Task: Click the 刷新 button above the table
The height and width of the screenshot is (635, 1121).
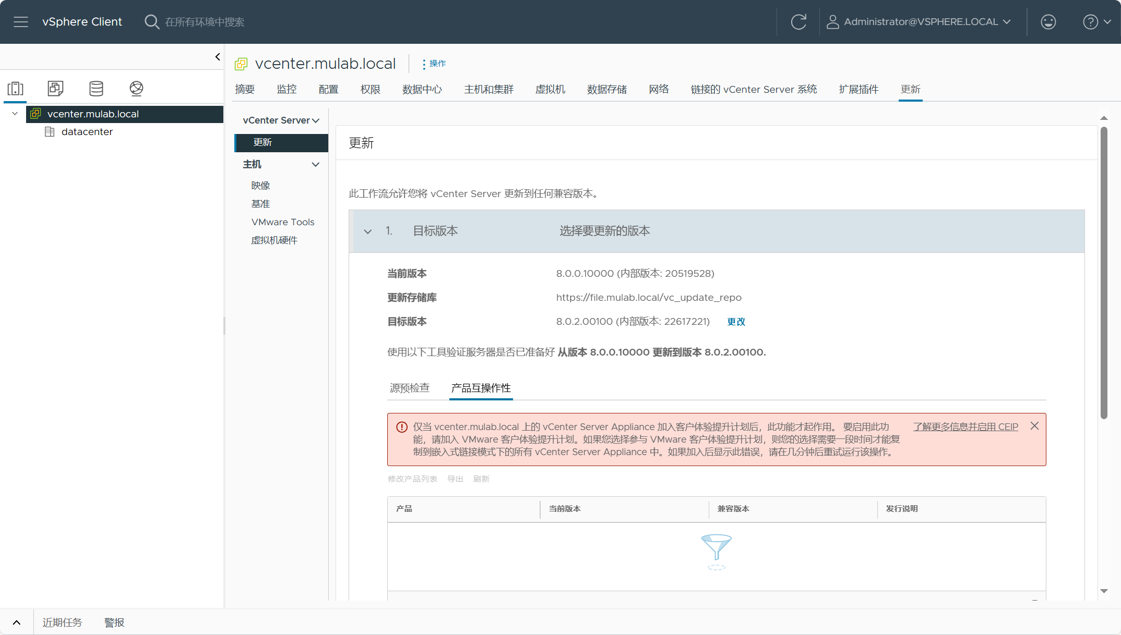Action: point(481,479)
